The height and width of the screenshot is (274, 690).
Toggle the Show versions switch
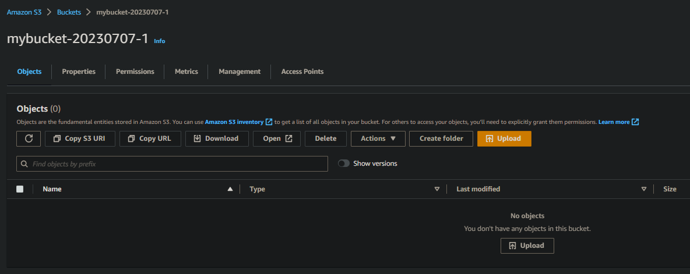(344, 163)
